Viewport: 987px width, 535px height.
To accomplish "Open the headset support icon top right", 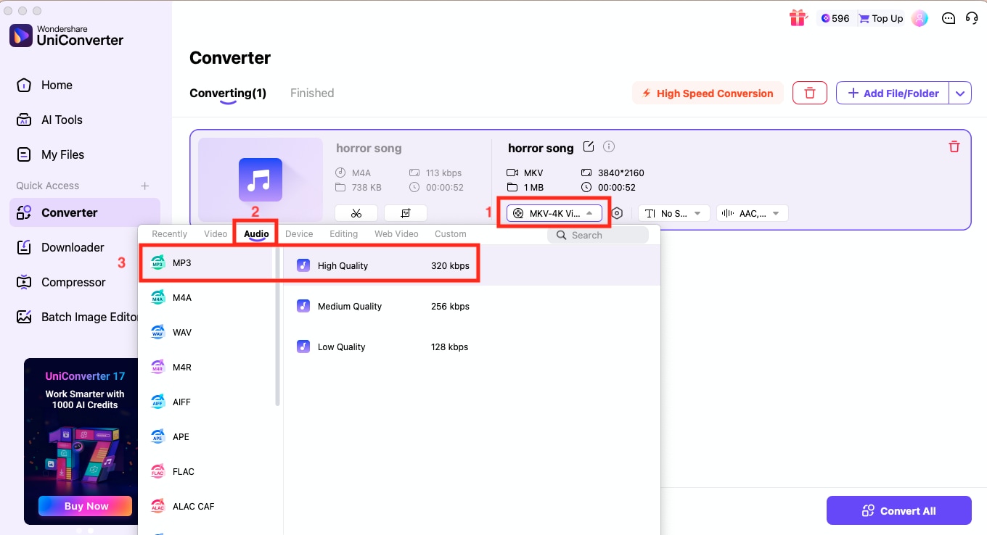I will tap(972, 18).
